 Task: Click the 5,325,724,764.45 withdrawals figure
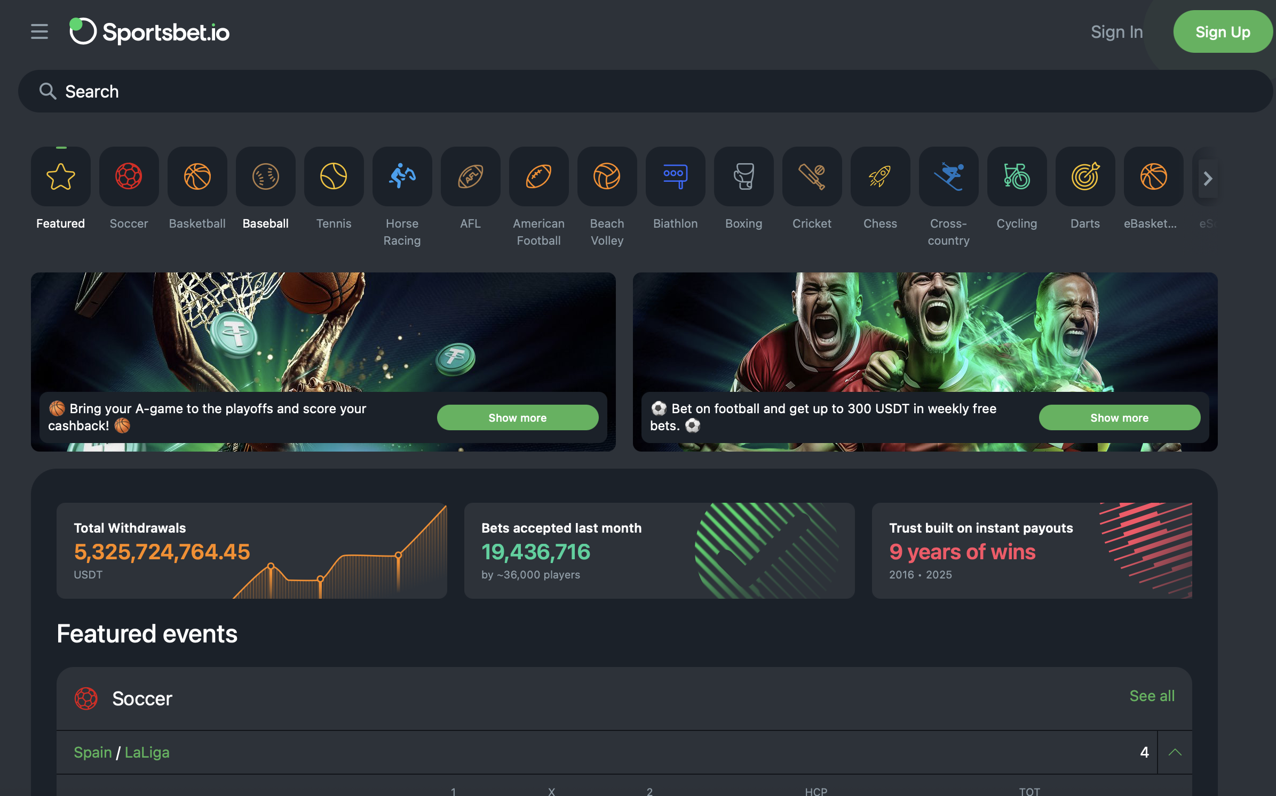[x=162, y=552]
